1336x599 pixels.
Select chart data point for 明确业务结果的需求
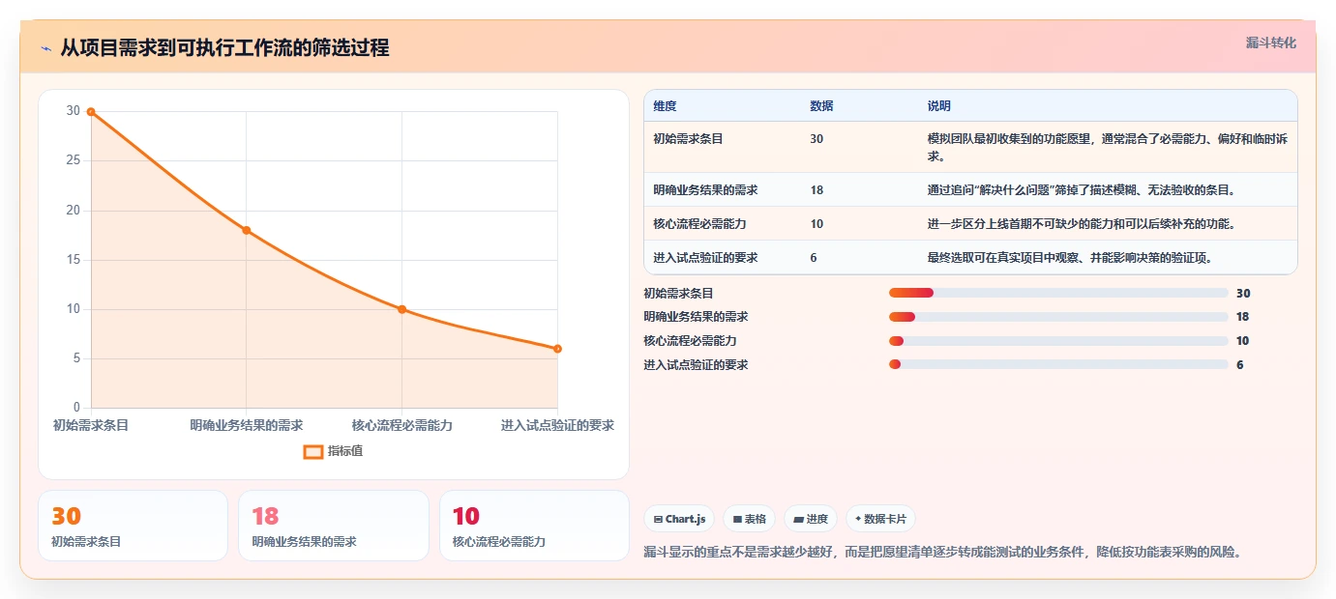pyautogui.click(x=247, y=230)
